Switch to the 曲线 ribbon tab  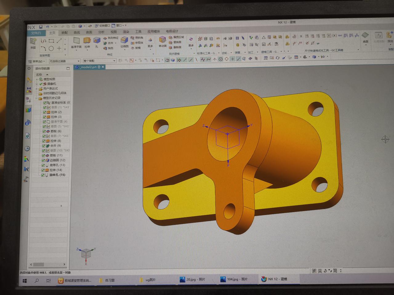click(77, 33)
